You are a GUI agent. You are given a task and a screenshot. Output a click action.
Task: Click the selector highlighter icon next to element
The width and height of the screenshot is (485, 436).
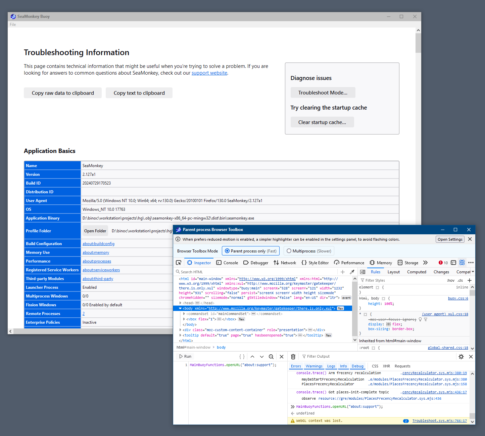[x=377, y=287]
